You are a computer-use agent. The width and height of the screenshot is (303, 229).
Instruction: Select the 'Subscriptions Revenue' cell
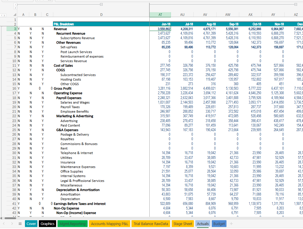click(x=101, y=38)
